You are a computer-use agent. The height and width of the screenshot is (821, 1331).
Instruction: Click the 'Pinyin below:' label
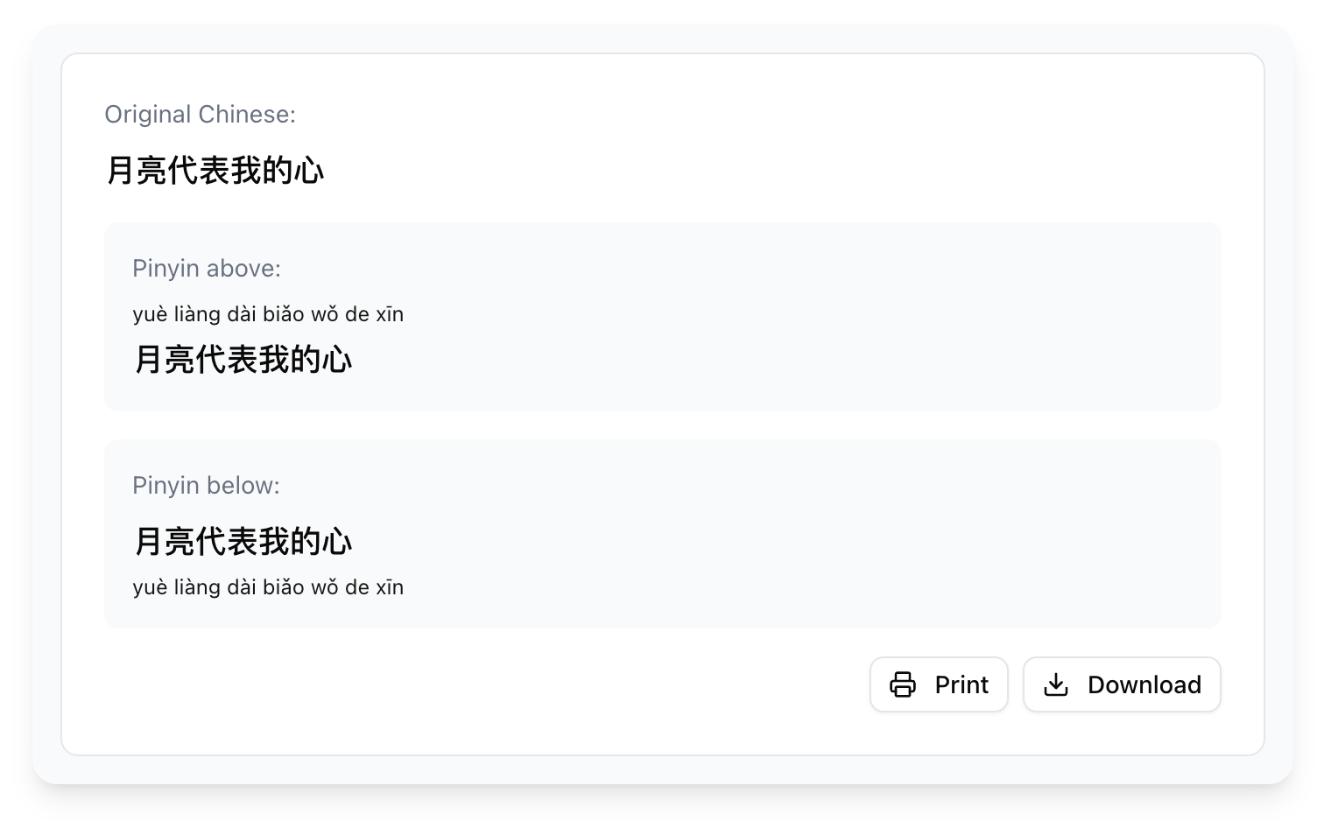tap(206, 486)
